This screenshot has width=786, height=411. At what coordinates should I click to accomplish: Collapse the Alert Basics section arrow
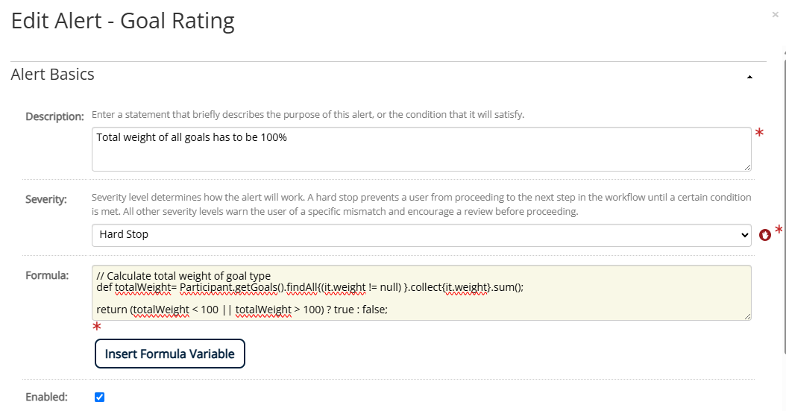[750, 77]
